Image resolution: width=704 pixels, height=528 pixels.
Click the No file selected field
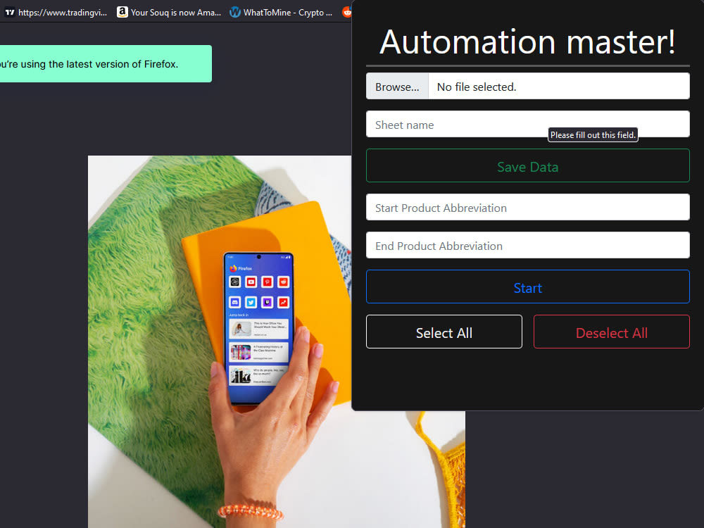[x=559, y=87]
